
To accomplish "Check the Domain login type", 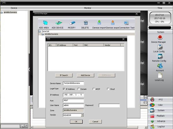I will point(79,89).
